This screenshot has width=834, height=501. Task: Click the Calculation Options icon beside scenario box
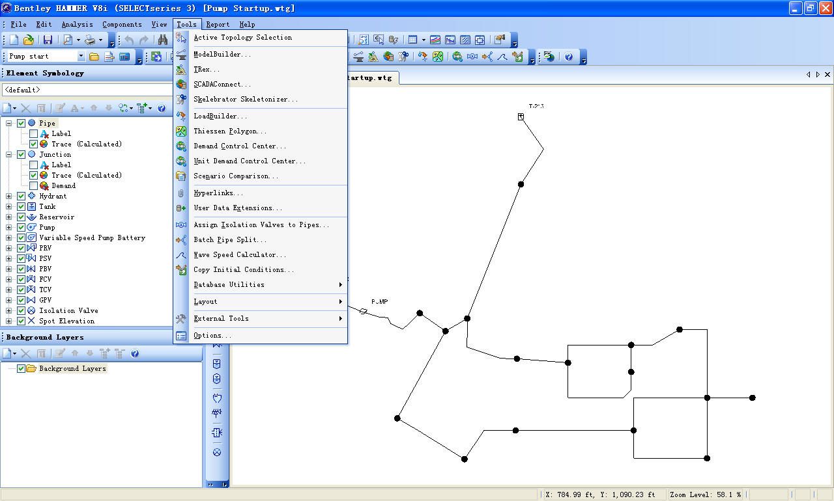point(124,57)
